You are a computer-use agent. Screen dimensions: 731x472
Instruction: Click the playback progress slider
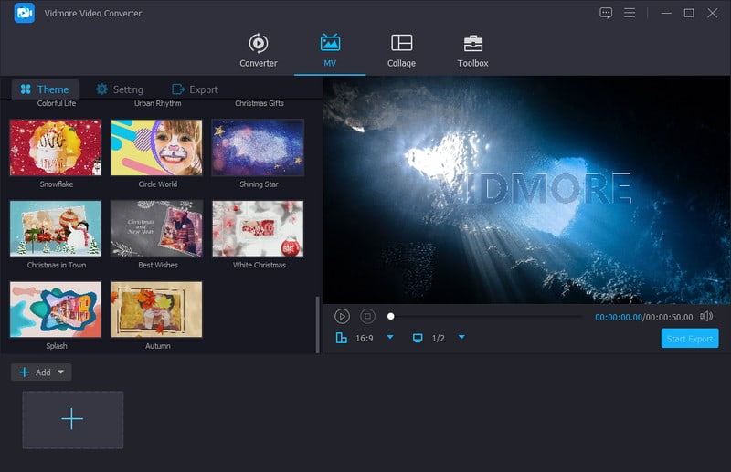[x=484, y=316]
